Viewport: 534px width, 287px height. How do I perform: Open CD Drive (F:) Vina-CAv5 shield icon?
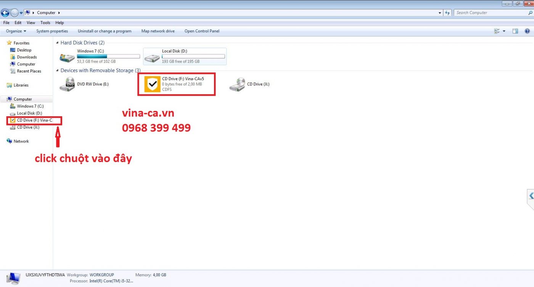[152, 84]
